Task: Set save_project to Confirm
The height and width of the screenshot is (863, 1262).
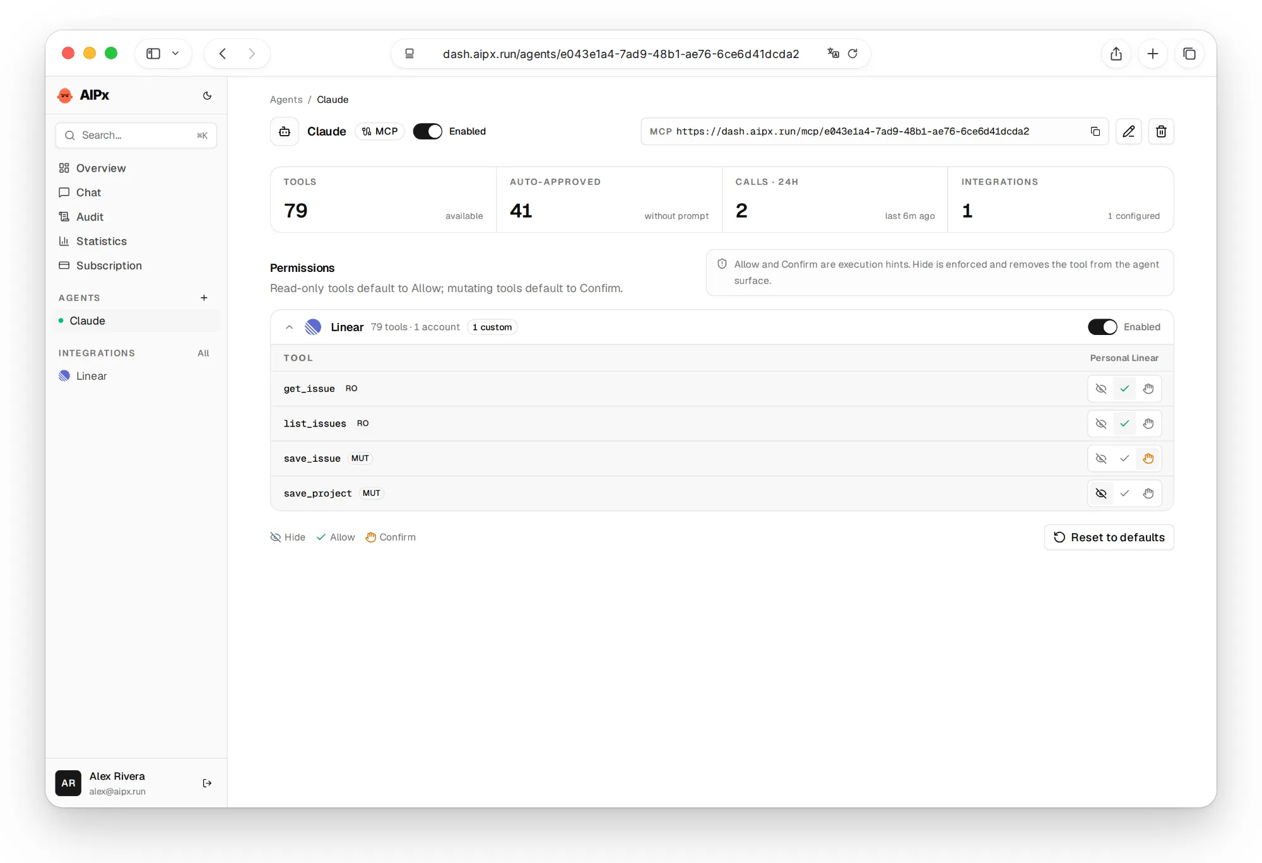Action: [1148, 493]
